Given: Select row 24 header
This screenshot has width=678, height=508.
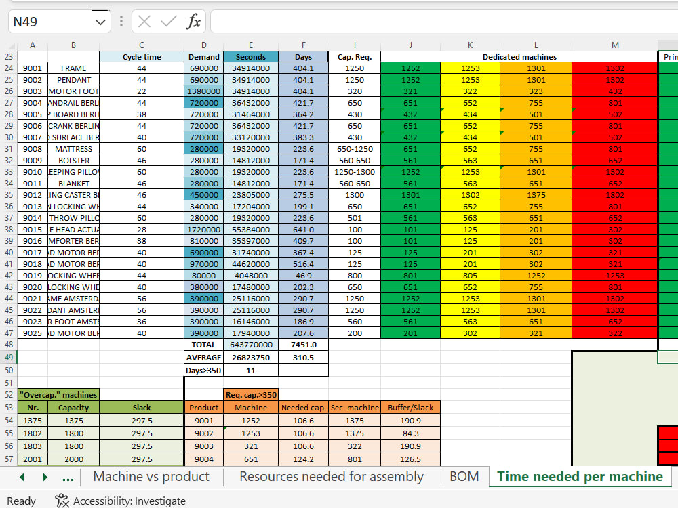Looking at the screenshot, I should (9, 68).
